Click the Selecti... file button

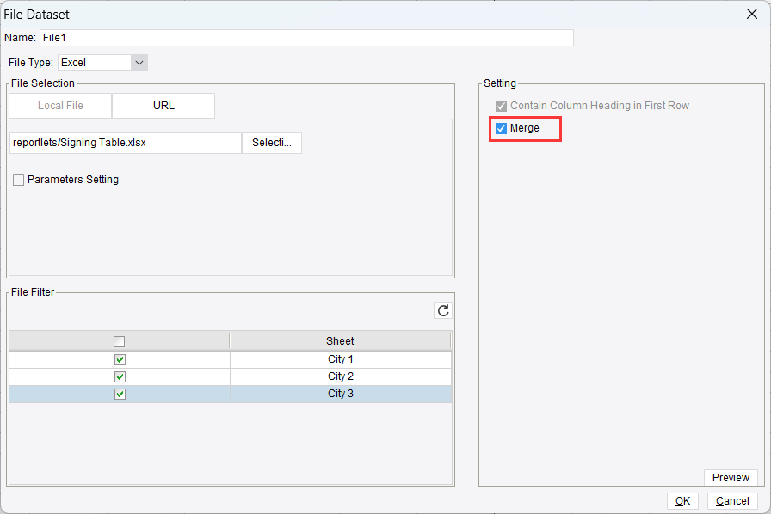coord(272,143)
